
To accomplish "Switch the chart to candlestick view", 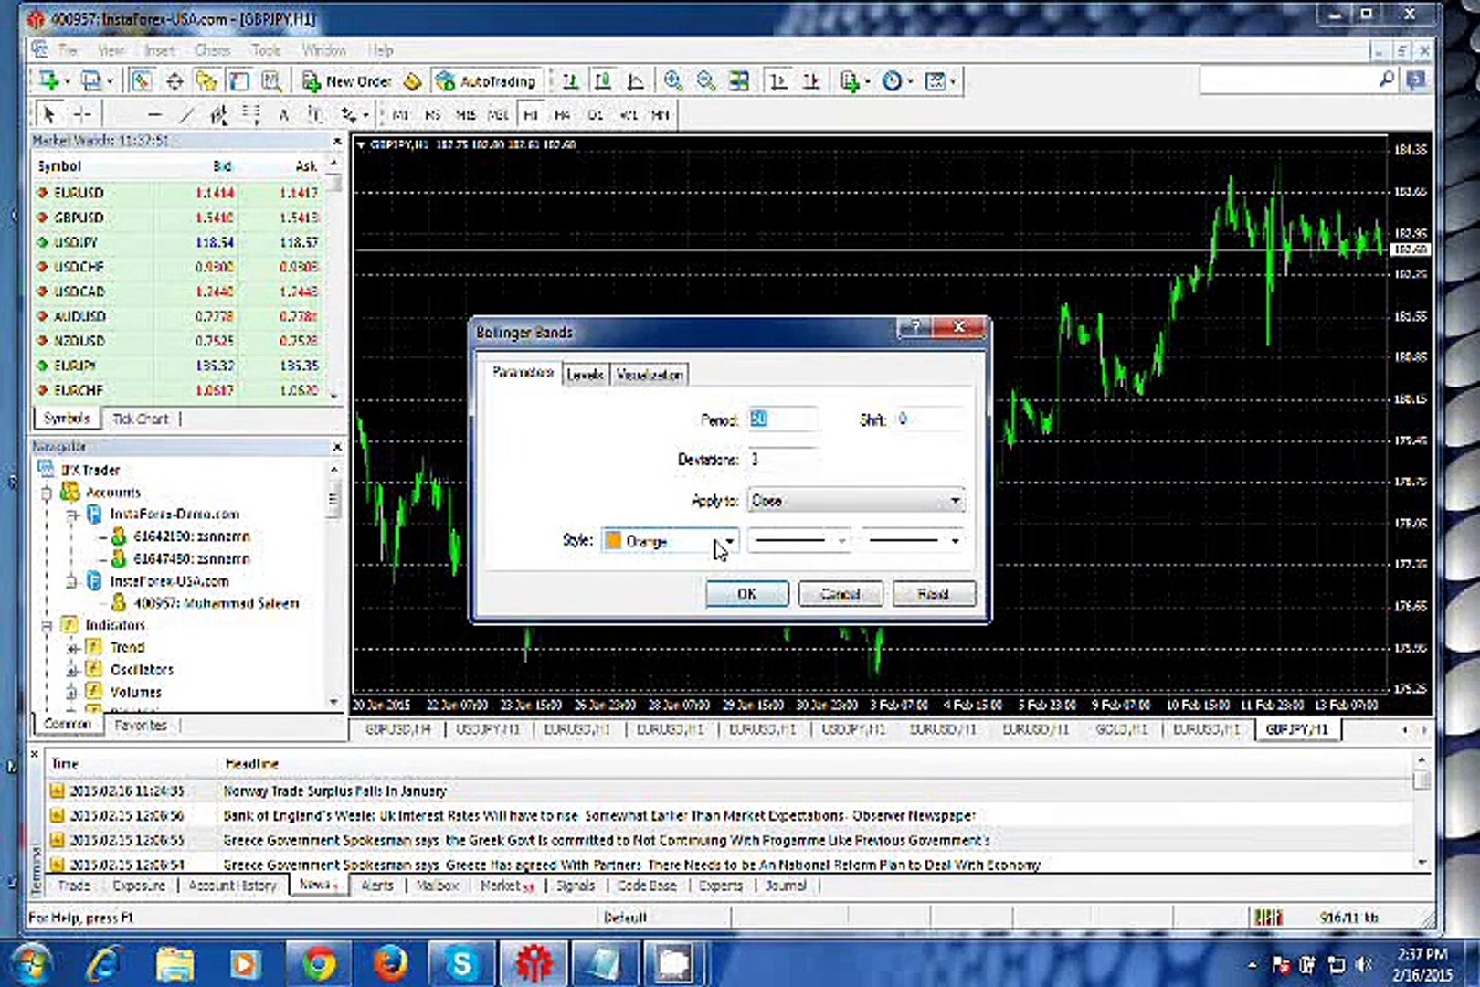I will (x=602, y=80).
